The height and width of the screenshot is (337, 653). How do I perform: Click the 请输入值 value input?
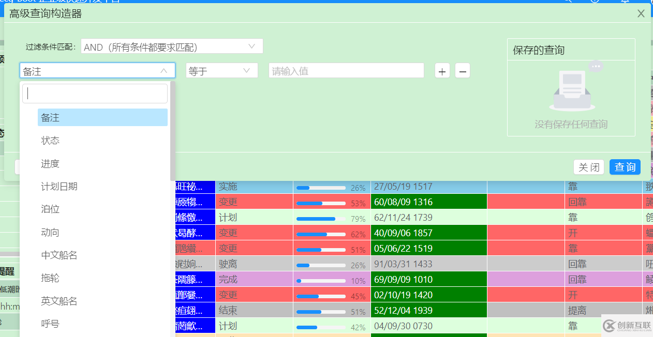346,71
